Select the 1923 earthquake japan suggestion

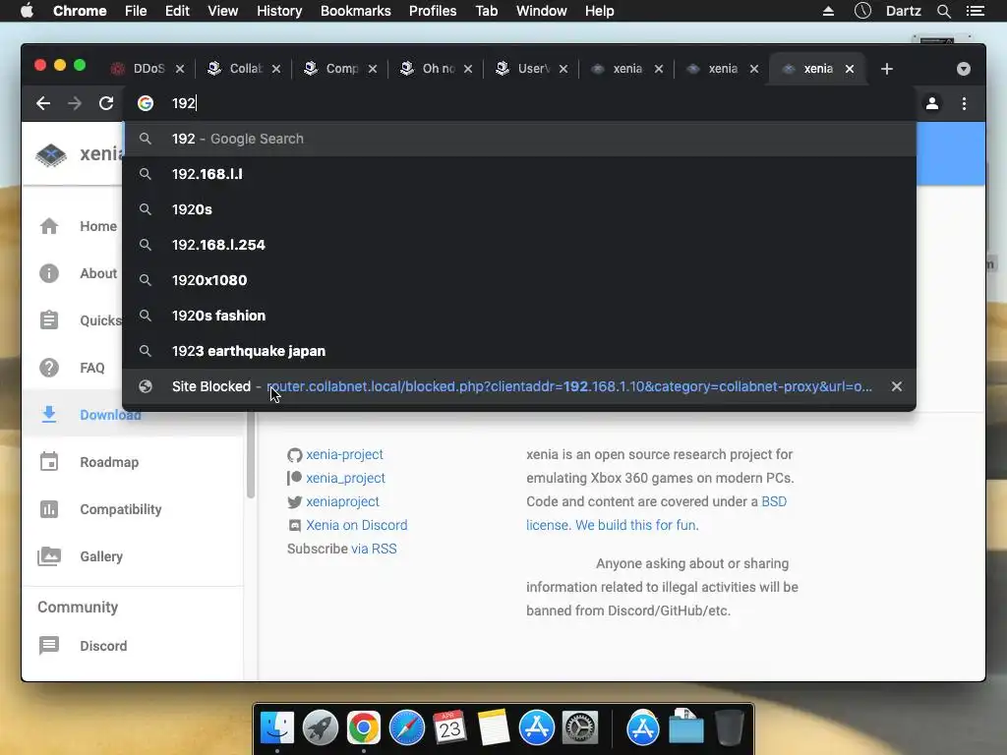pos(519,351)
